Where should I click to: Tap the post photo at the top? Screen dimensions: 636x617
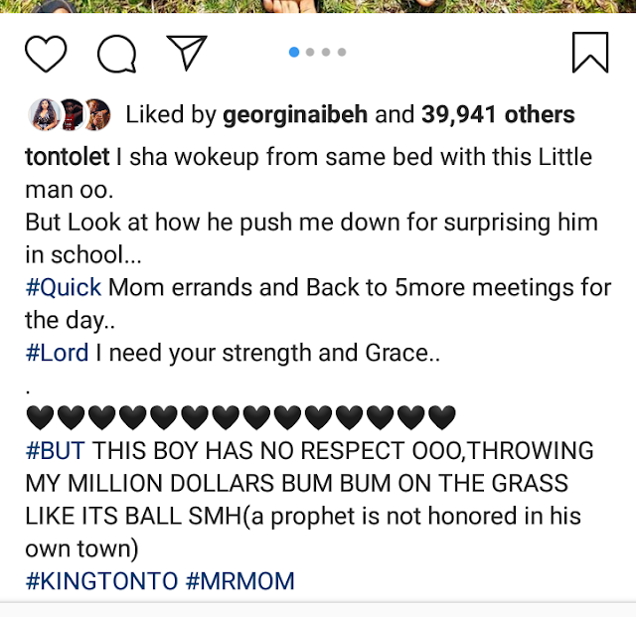318,6
